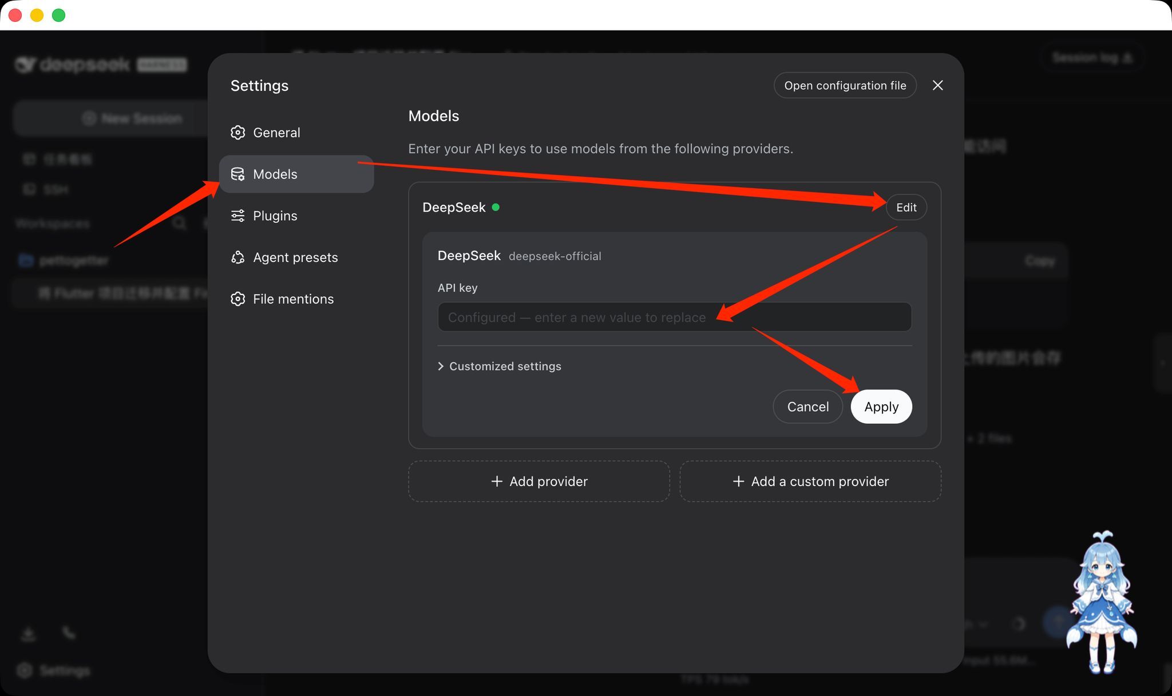This screenshot has width=1172, height=696.
Task: Click the deepseek logo in the sidebar
Action: click(x=101, y=65)
